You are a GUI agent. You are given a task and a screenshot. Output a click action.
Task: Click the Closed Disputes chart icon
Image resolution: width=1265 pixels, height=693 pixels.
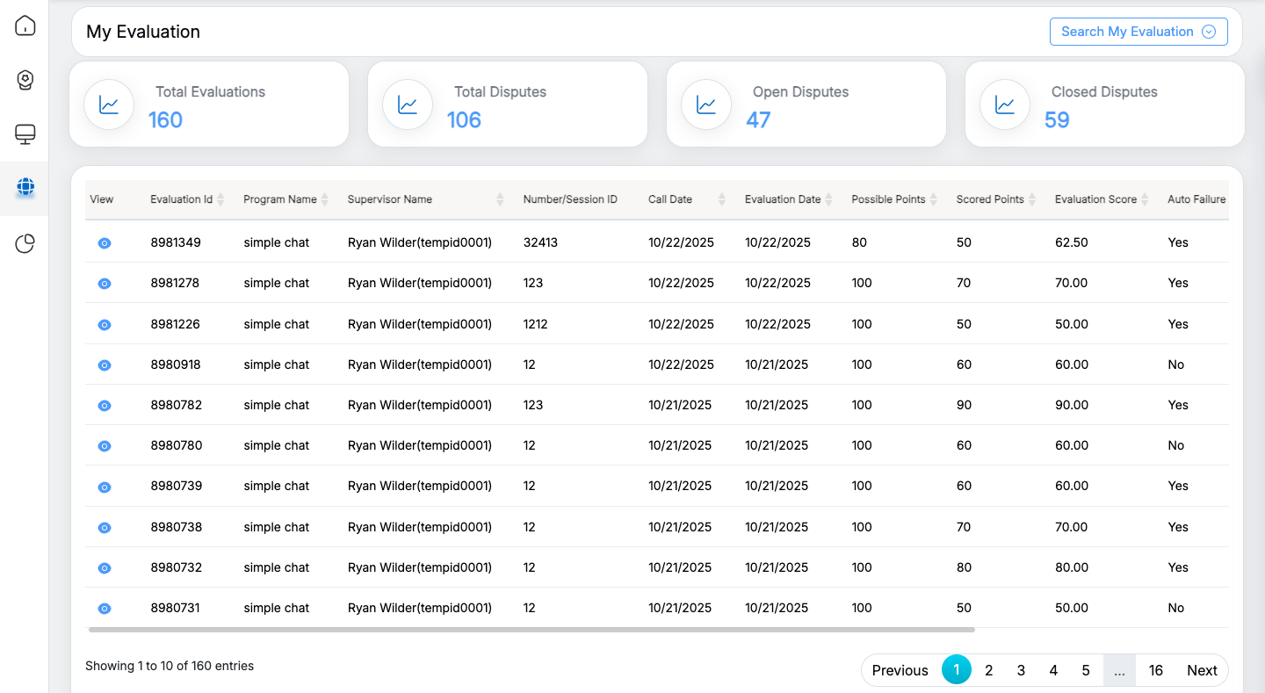[1005, 105]
